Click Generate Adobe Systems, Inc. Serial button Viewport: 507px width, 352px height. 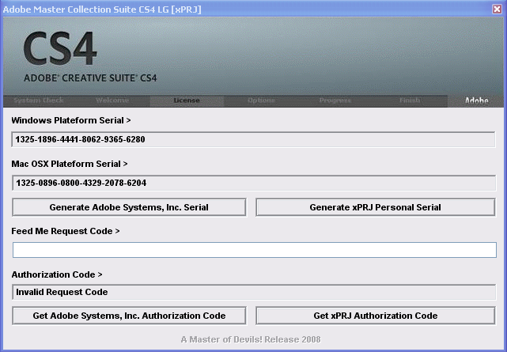pyautogui.click(x=129, y=207)
